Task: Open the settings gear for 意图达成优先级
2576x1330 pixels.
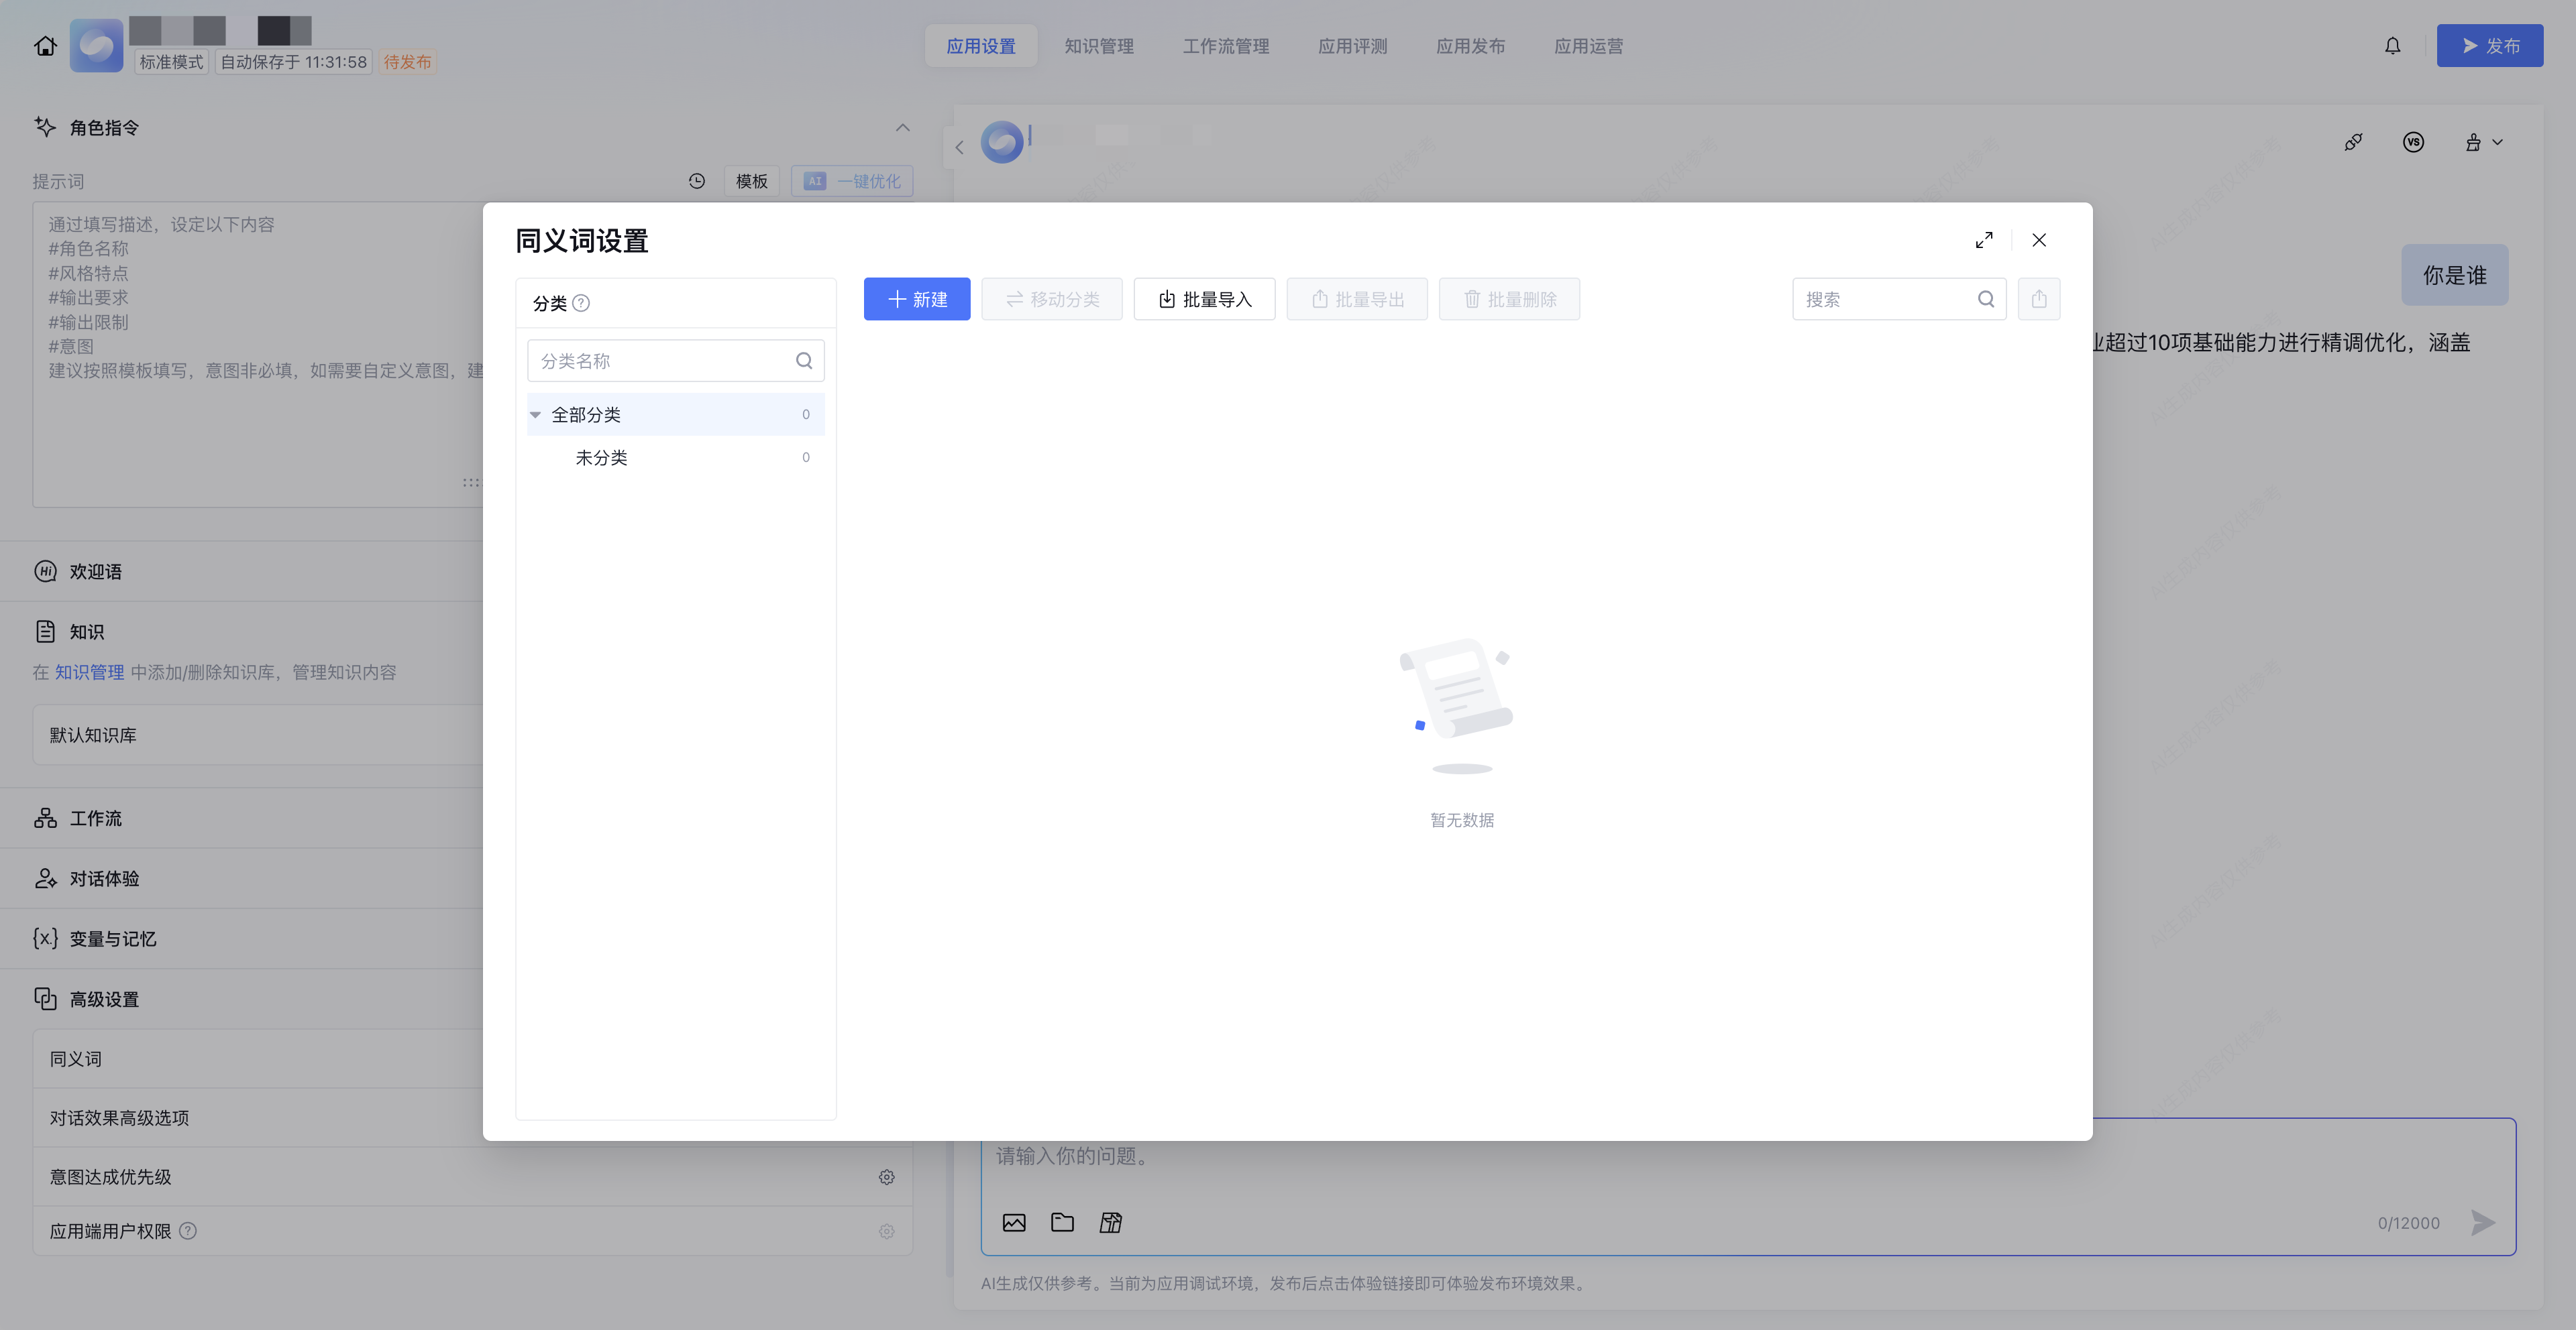Action: [x=886, y=1177]
